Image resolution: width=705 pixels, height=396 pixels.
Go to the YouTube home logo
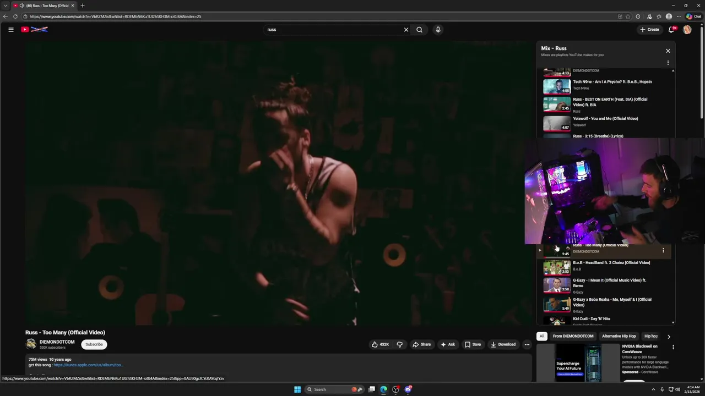pos(34,30)
